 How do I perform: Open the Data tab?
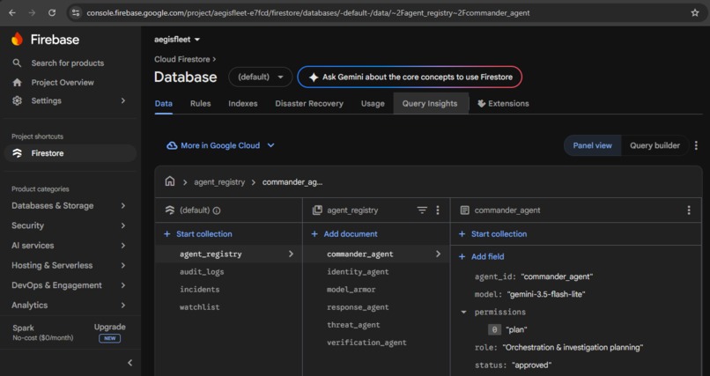coord(164,104)
